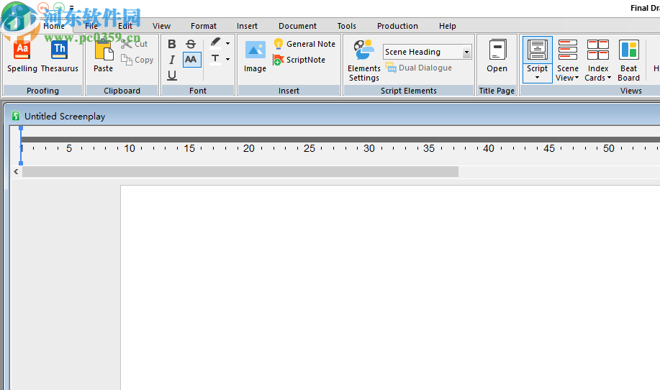This screenshot has width=660, height=390.
Task: Open the Thesaurus tool
Action: point(59,57)
